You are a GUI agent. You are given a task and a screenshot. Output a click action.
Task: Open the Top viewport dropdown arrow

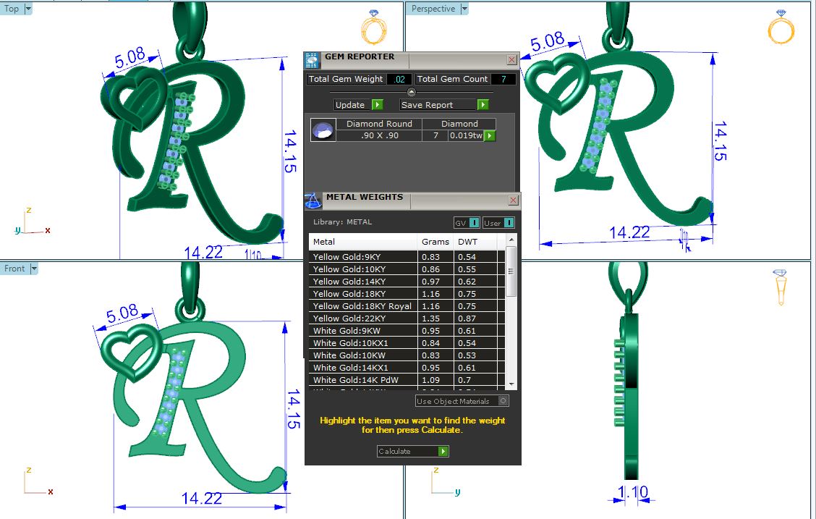(28, 9)
